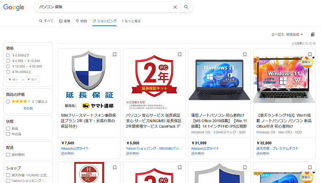This screenshot has width=321, height=183.
Task: Open 並べ替え: 関連度順 sort dropdown
Action: tap(287, 34)
